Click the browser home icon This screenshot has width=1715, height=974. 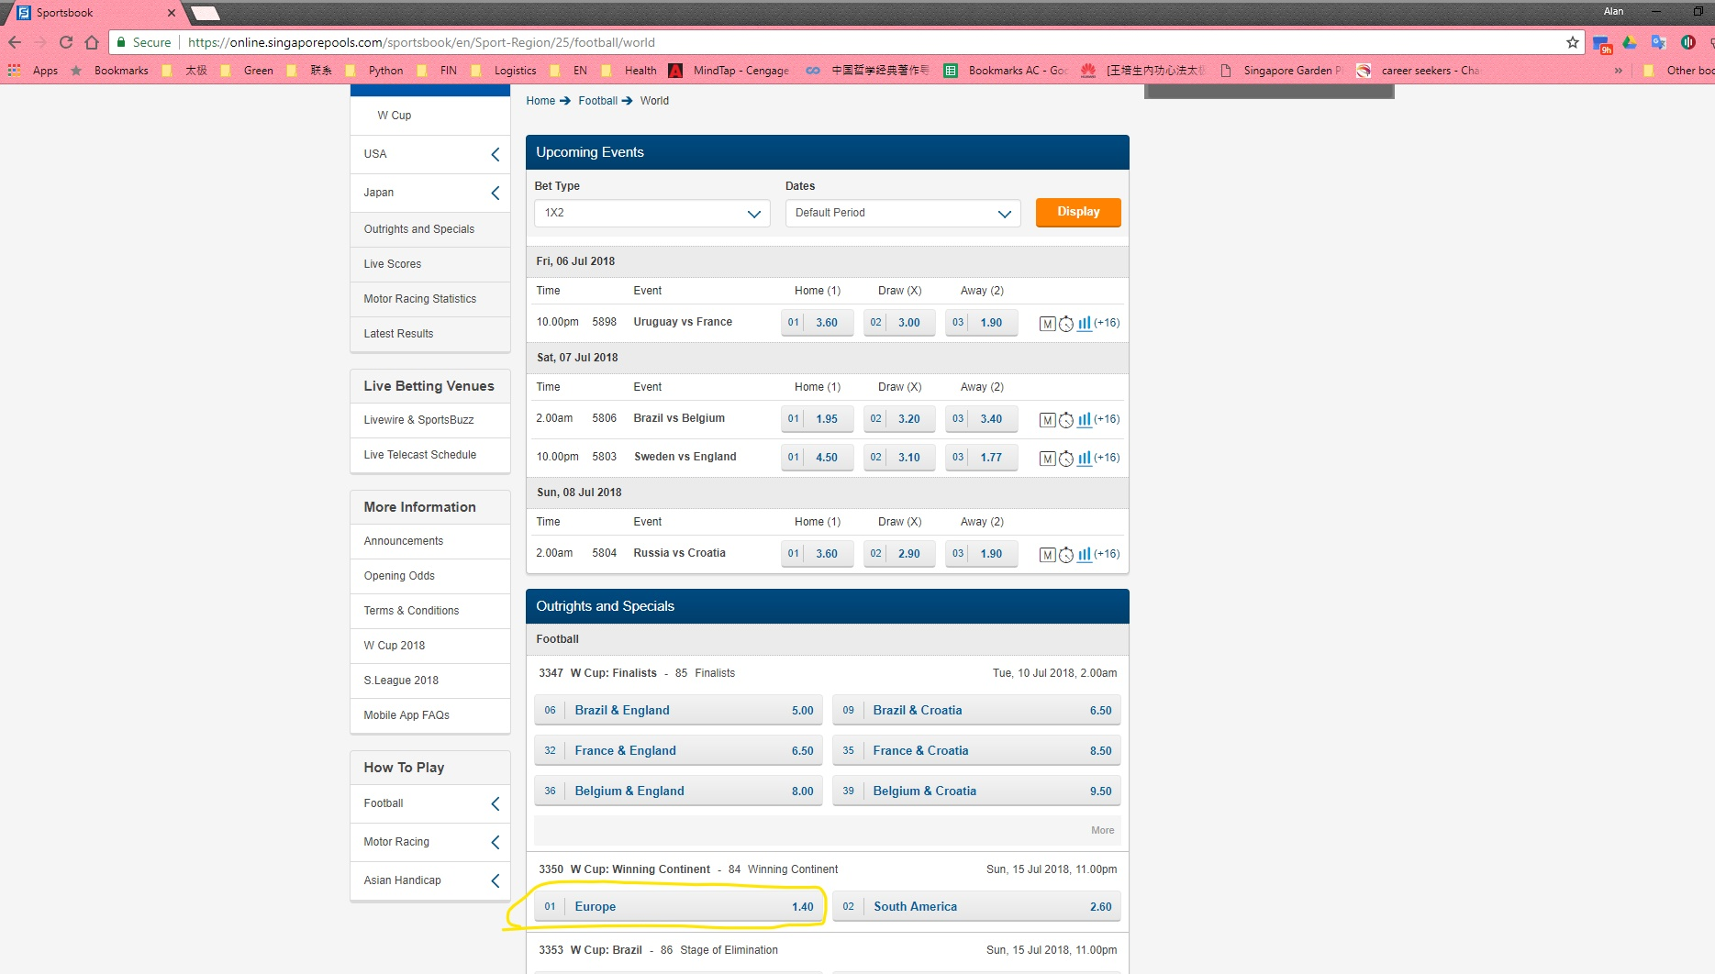92,42
